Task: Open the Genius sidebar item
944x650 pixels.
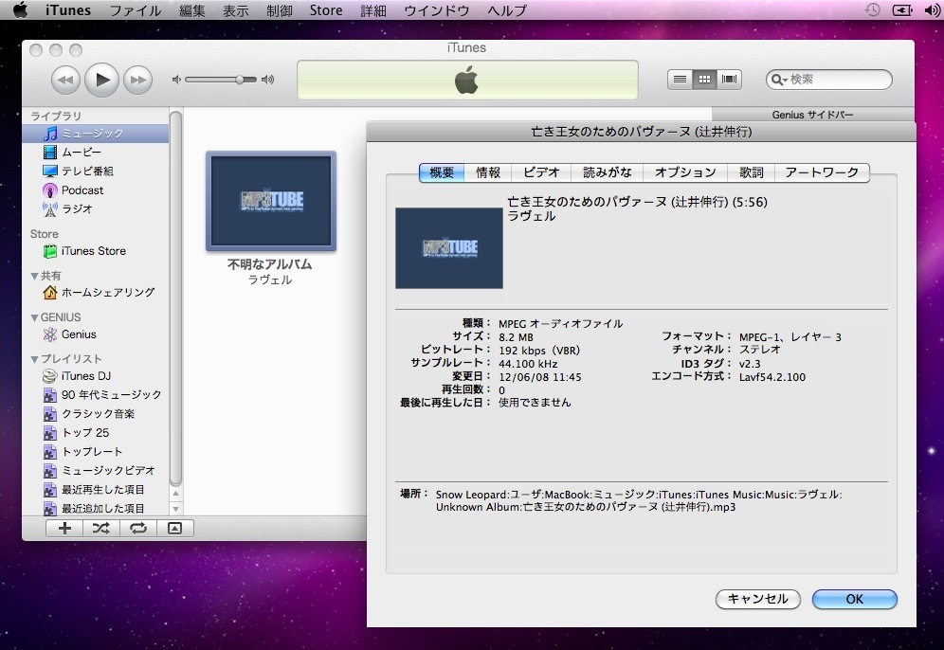Action: [79, 334]
